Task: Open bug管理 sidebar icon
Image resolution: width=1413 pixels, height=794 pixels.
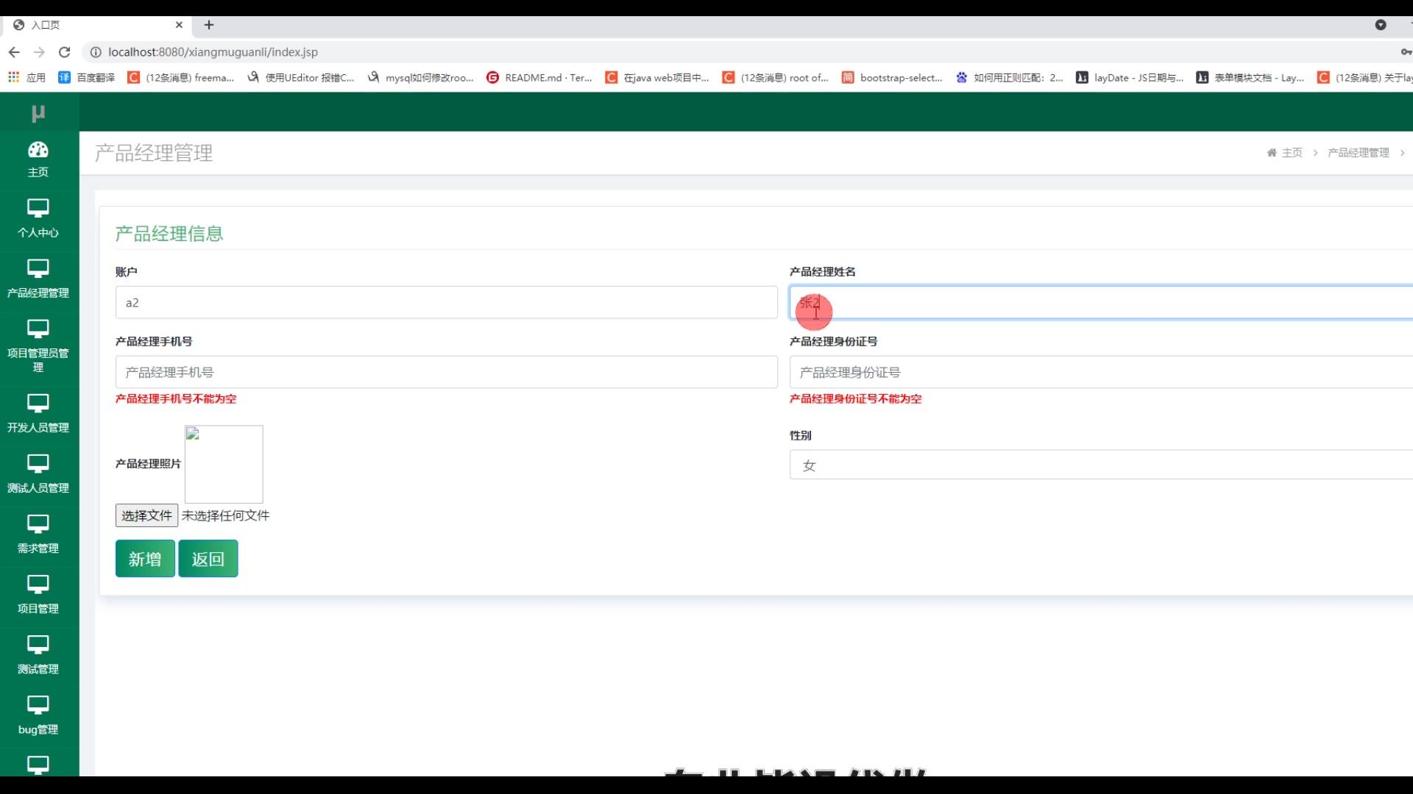Action: click(38, 704)
